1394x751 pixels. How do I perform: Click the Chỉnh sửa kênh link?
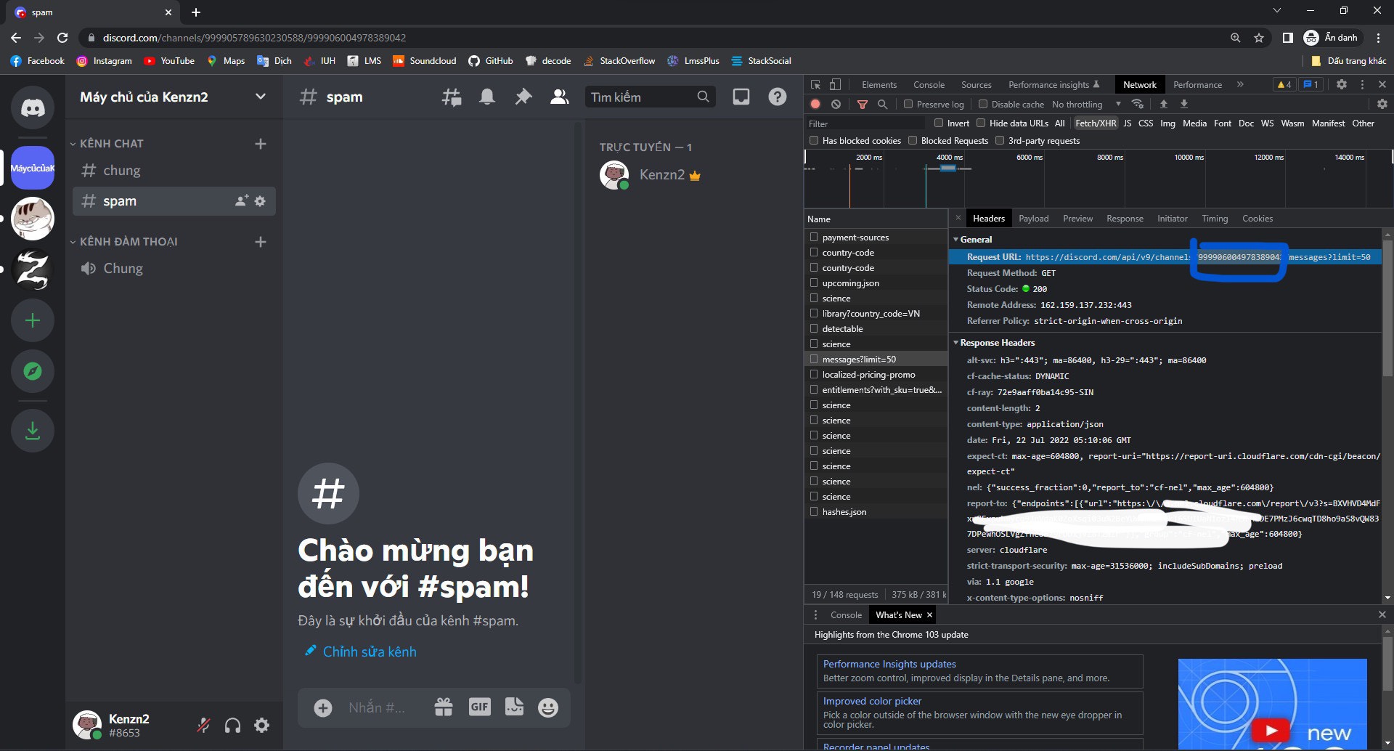click(x=370, y=651)
